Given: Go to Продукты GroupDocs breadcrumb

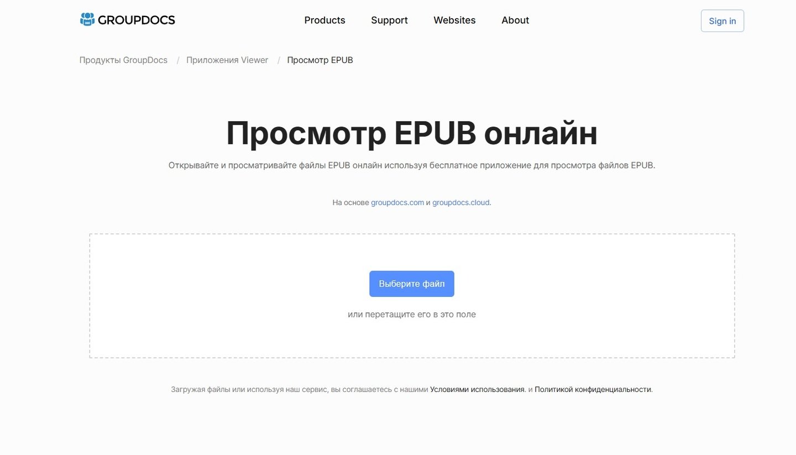Looking at the screenshot, I should pyautogui.click(x=123, y=60).
